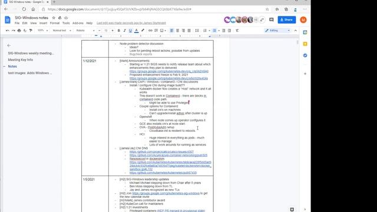
Task: Open the View menu
Action: [34, 23]
